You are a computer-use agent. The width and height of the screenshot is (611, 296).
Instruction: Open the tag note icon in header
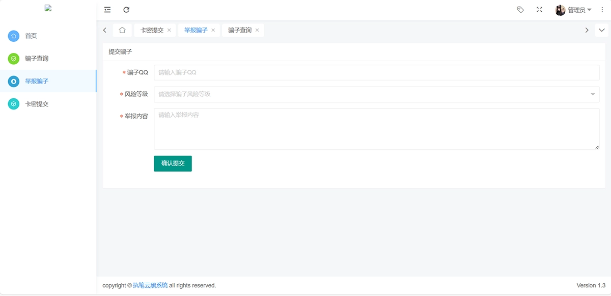[520, 10]
